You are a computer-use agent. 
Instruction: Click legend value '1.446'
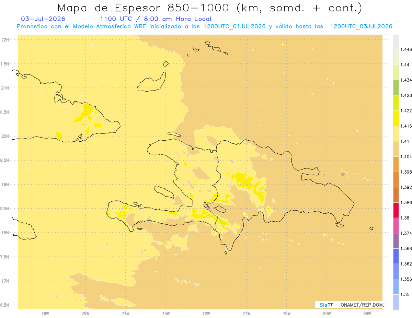(405, 50)
